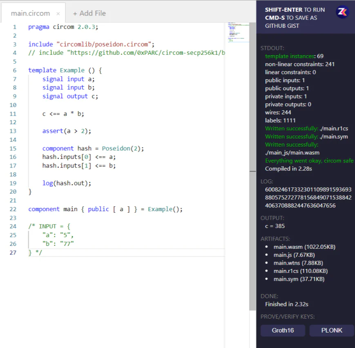The width and height of the screenshot is (355, 348).
Task: Download the main.wasm artifact
Action: [x=304, y=247]
